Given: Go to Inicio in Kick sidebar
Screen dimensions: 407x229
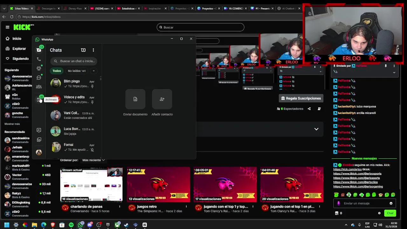Looking at the screenshot, I should coord(13,38).
